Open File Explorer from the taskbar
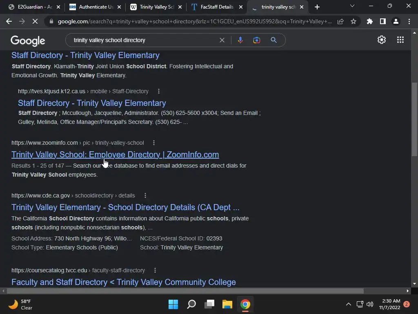This screenshot has width=418, height=314. click(227, 304)
